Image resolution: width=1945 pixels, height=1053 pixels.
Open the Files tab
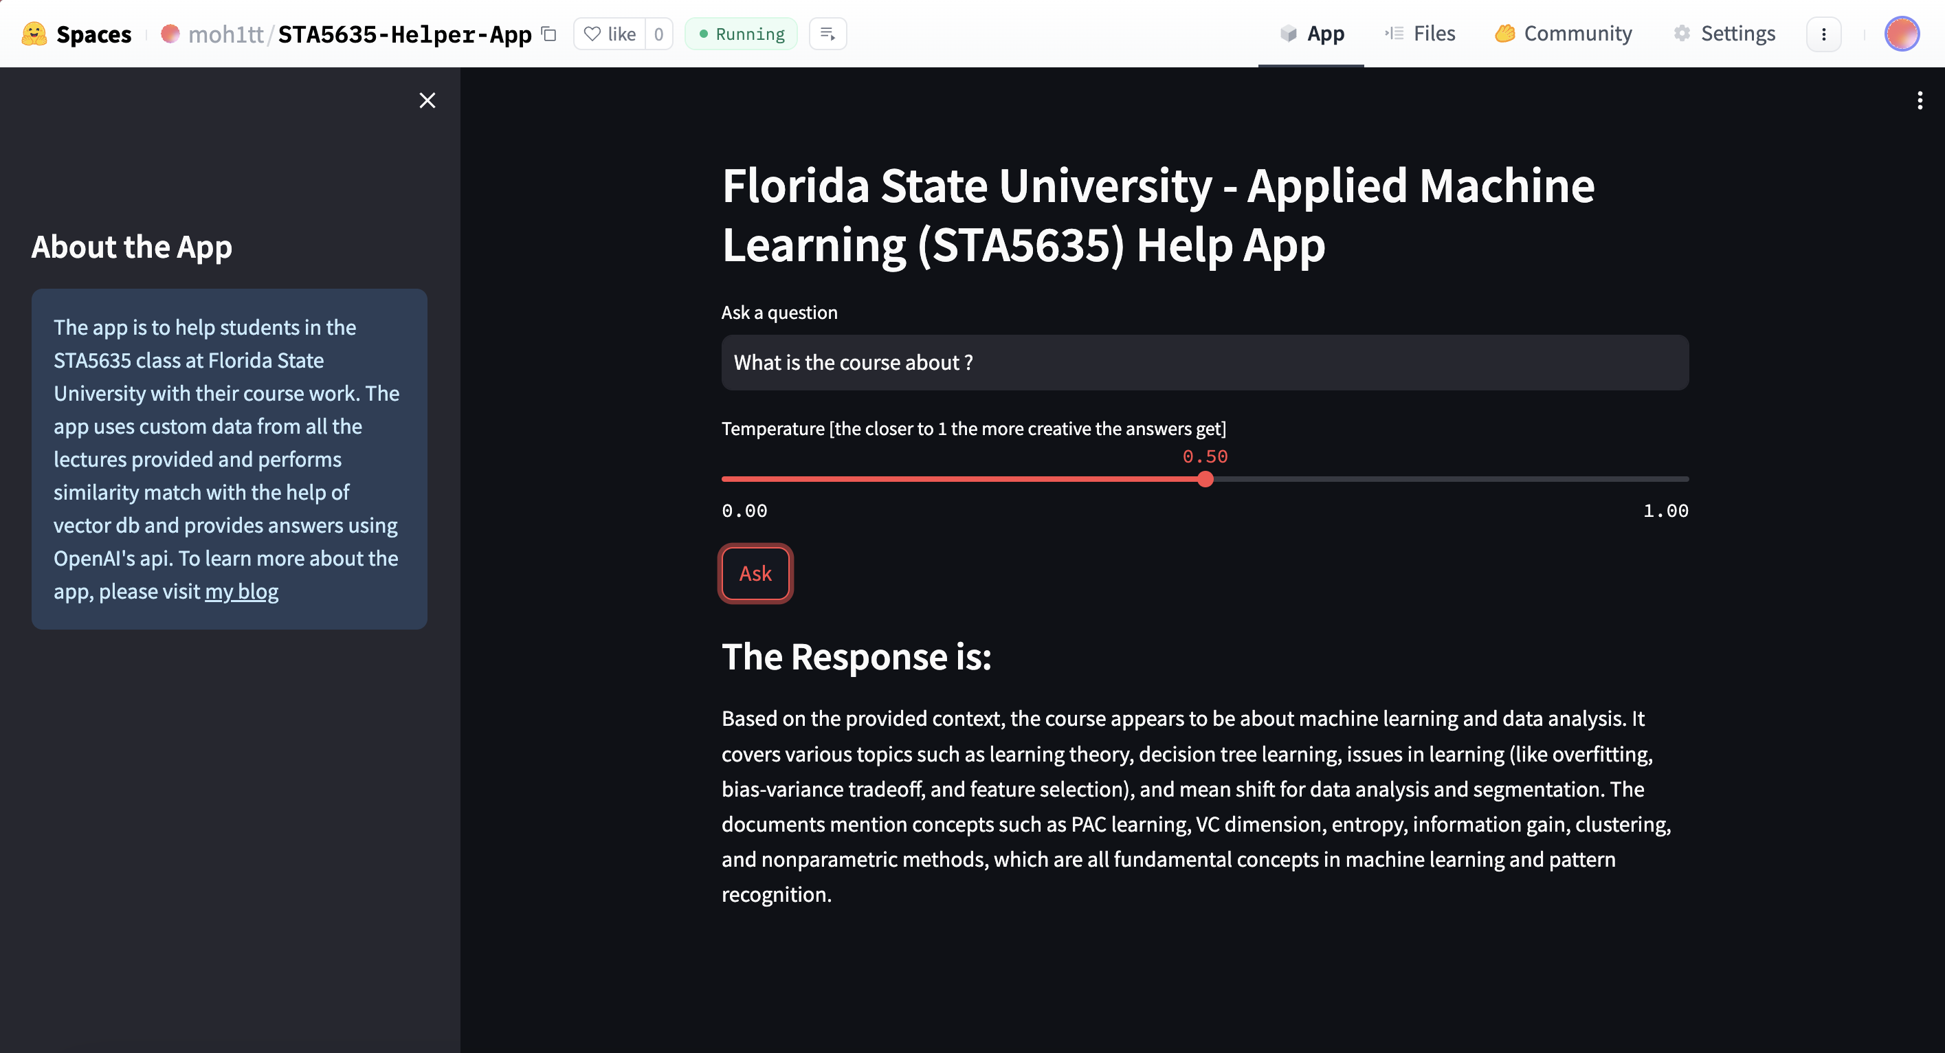1420,34
